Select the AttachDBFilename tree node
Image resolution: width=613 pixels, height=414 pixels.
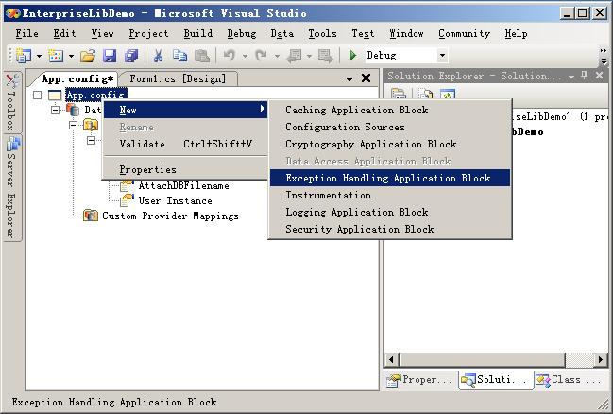tap(184, 186)
